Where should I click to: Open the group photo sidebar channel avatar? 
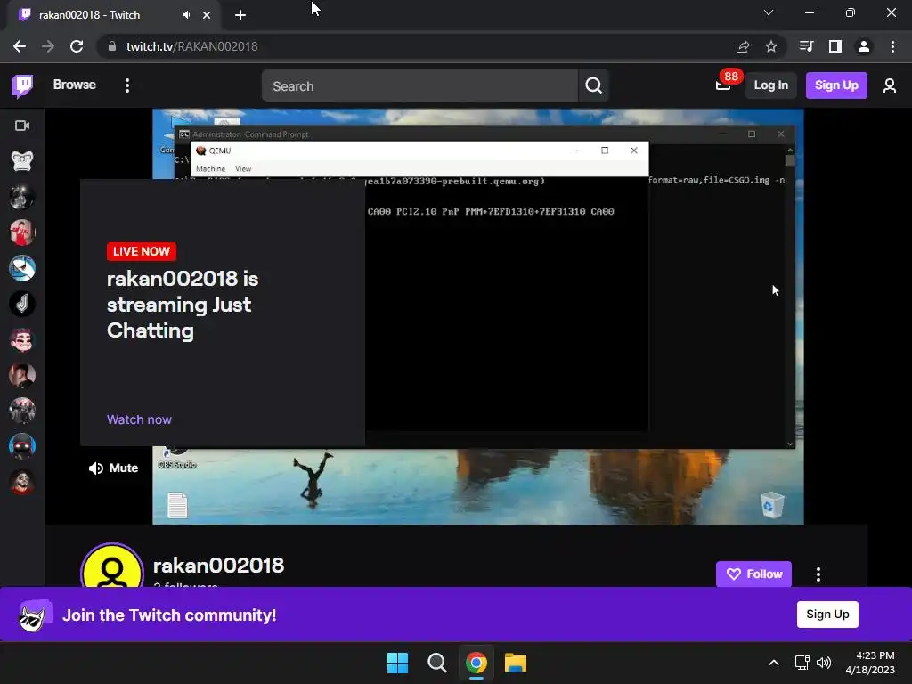tap(22, 411)
